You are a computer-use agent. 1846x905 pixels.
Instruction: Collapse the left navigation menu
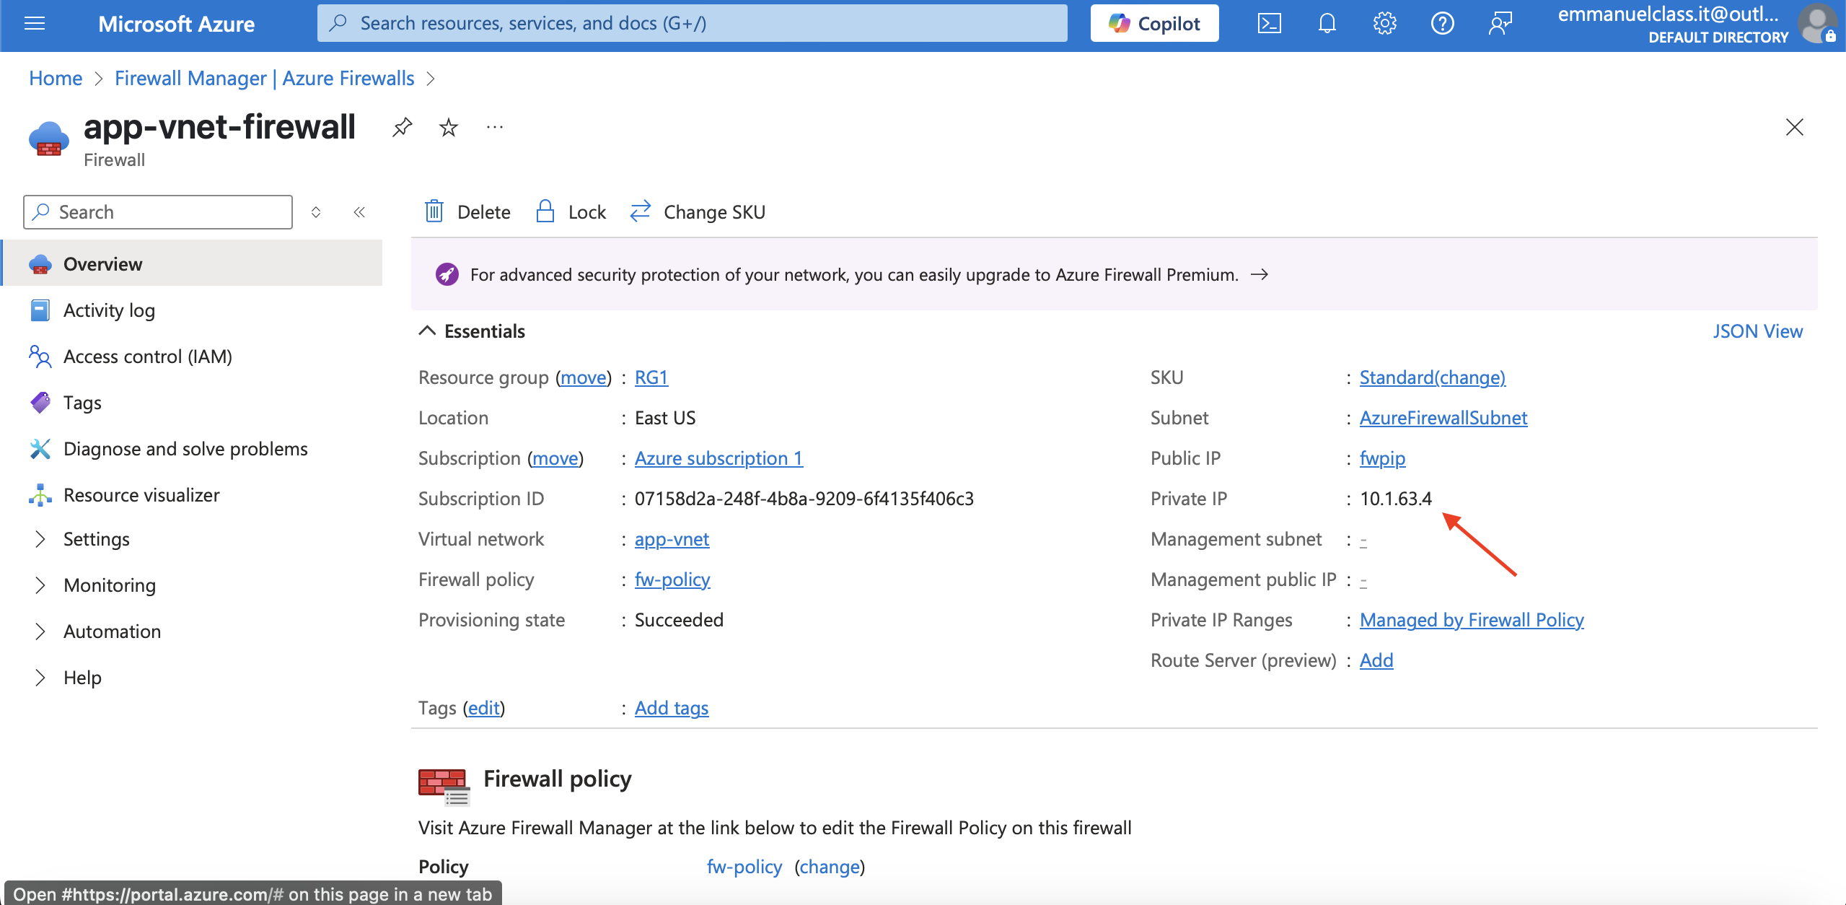[x=359, y=212]
